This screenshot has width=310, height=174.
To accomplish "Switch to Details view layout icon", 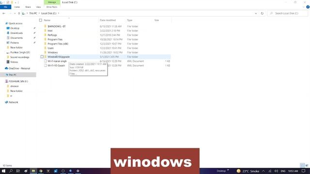I will [x=302, y=165].
